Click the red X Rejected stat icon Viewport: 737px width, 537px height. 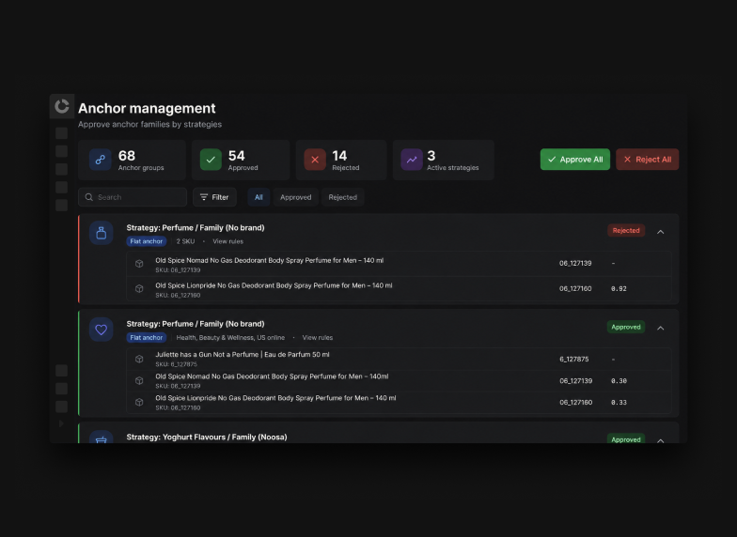click(315, 160)
